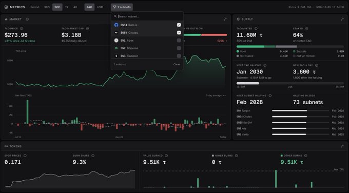This screenshot has width=349, height=193.
Task: Click the SN1 Apex subnet logo
Action: [116, 41]
